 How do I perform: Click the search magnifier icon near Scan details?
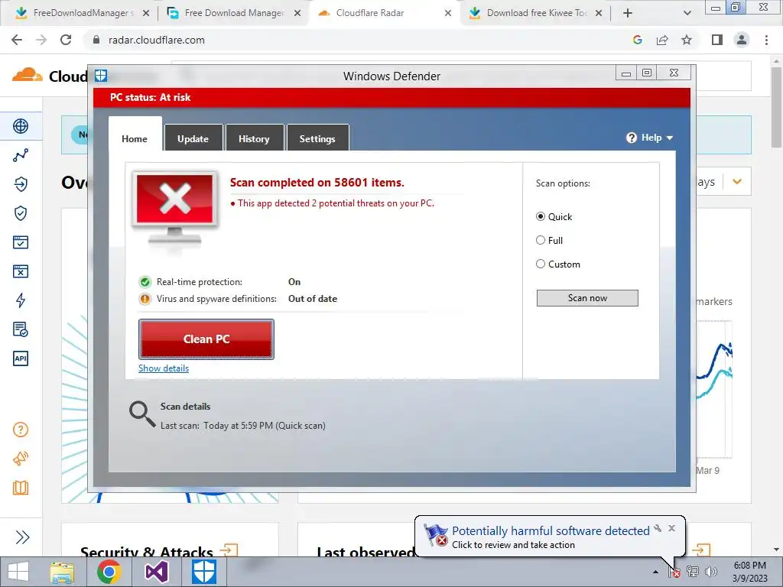tap(142, 414)
